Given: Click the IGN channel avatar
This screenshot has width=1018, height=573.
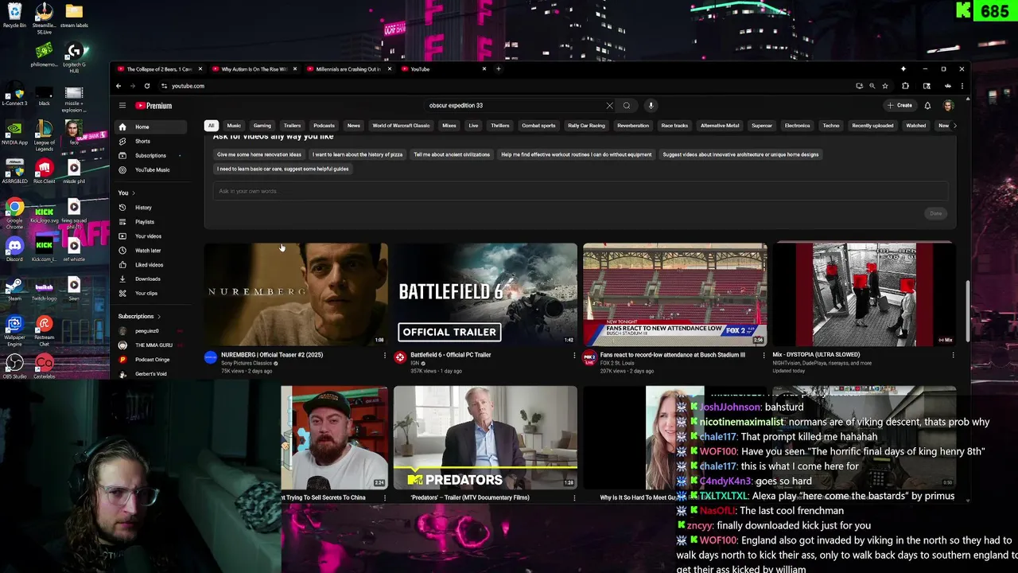Looking at the screenshot, I should tap(400, 357).
